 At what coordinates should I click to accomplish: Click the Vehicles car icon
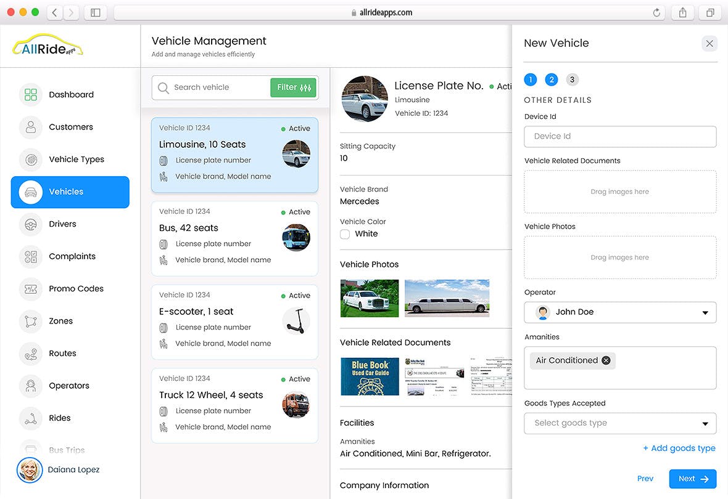31,192
